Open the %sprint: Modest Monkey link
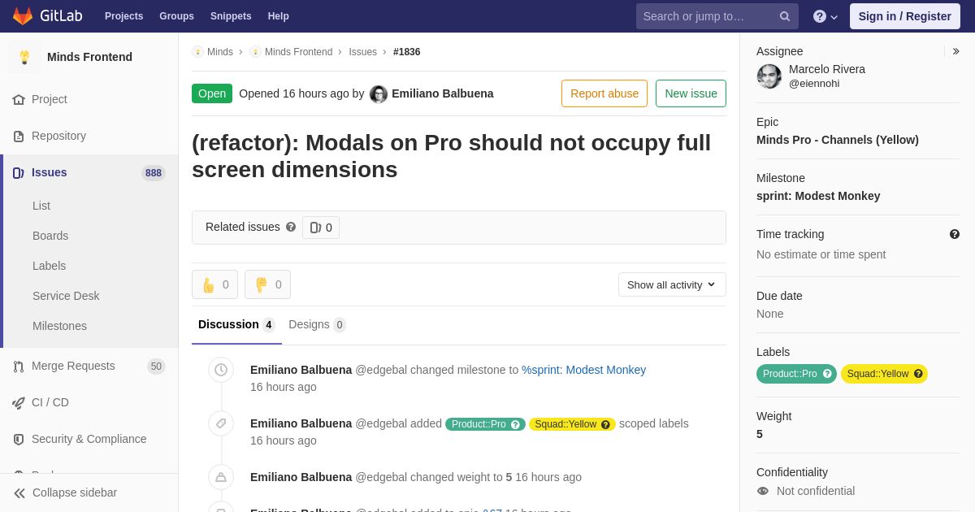Image resolution: width=975 pixels, height=512 pixels. click(x=583, y=370)
